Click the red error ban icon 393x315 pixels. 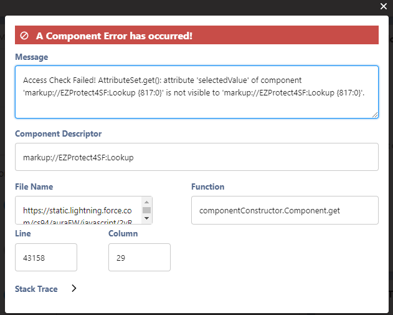pyautogui.click(x=24, y=36)
